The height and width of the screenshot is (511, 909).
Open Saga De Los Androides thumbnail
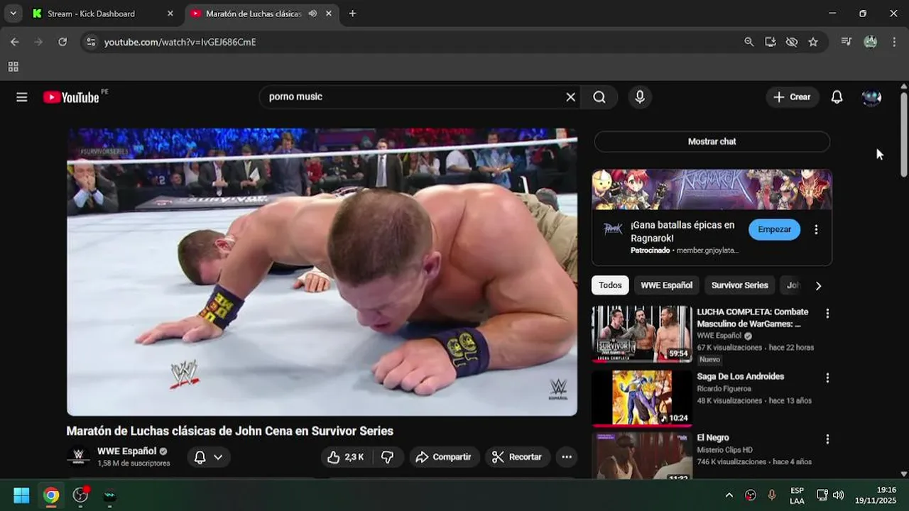tap(642, 397)
